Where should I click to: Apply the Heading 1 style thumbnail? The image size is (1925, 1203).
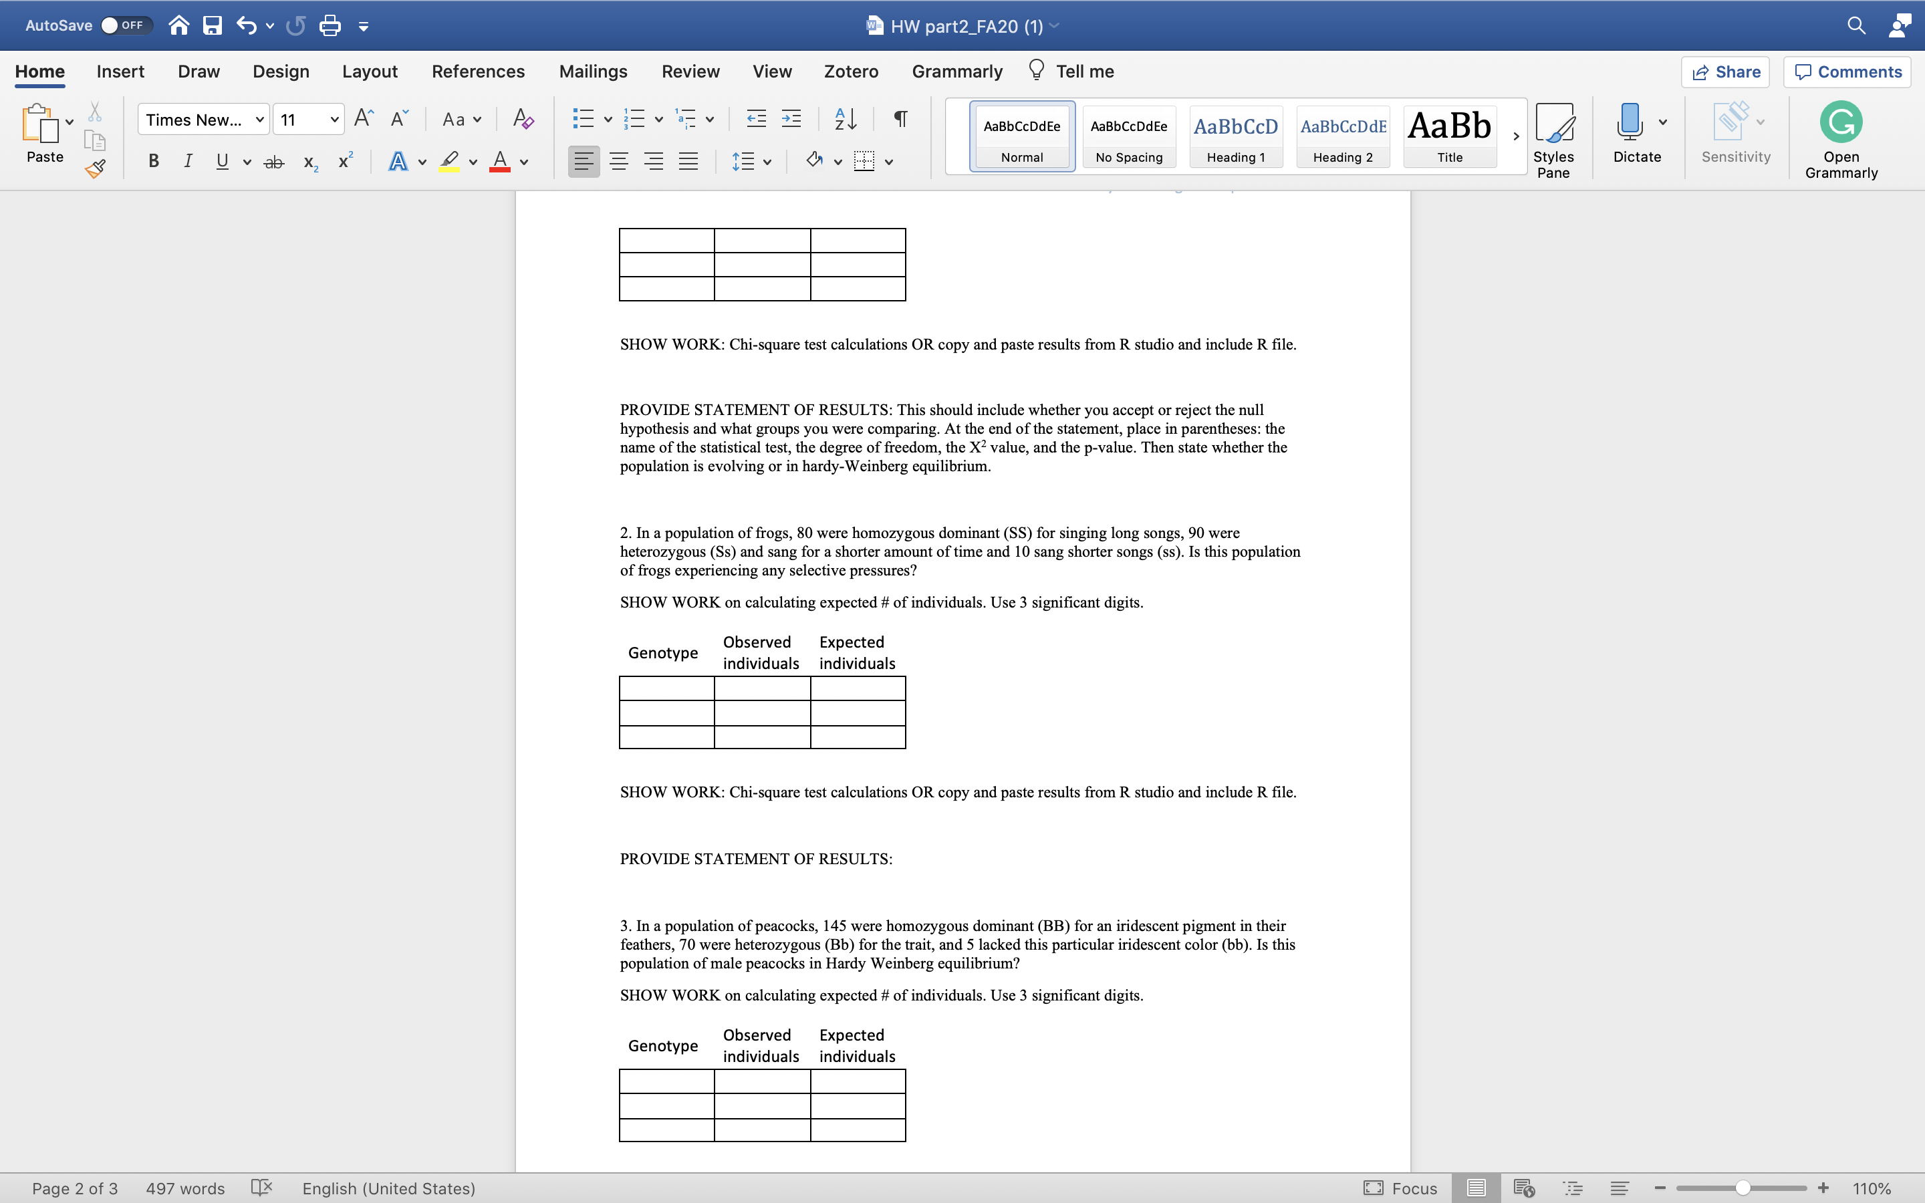tap(1235, 136)
